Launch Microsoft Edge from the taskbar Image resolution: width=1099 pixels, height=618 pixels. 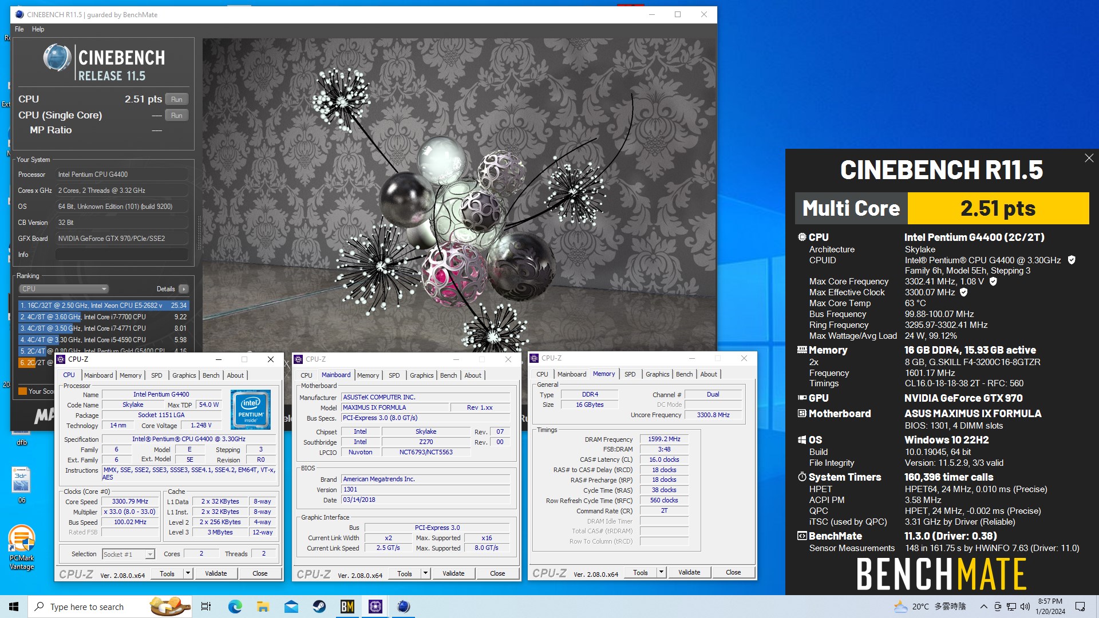point(235,607)
